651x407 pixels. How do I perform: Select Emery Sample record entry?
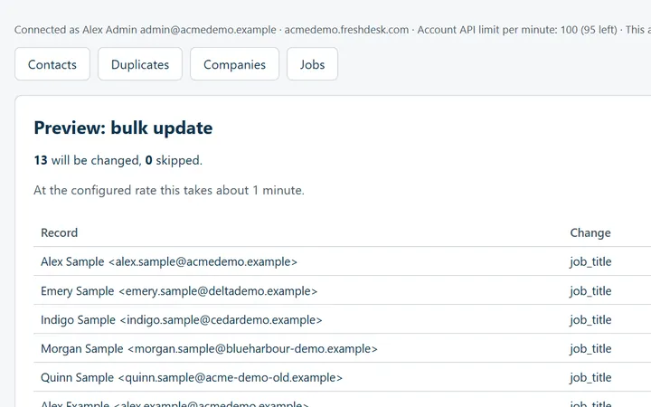pyautogui.click(x=179, y=290)
